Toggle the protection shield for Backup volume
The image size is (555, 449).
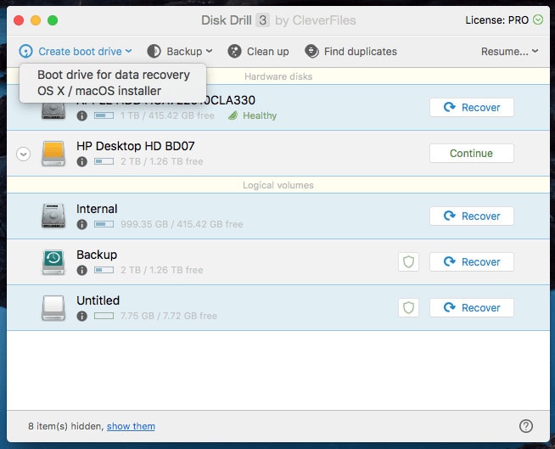pos(408,262)
